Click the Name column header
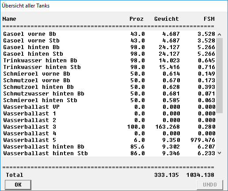 [x=9, y=19]
